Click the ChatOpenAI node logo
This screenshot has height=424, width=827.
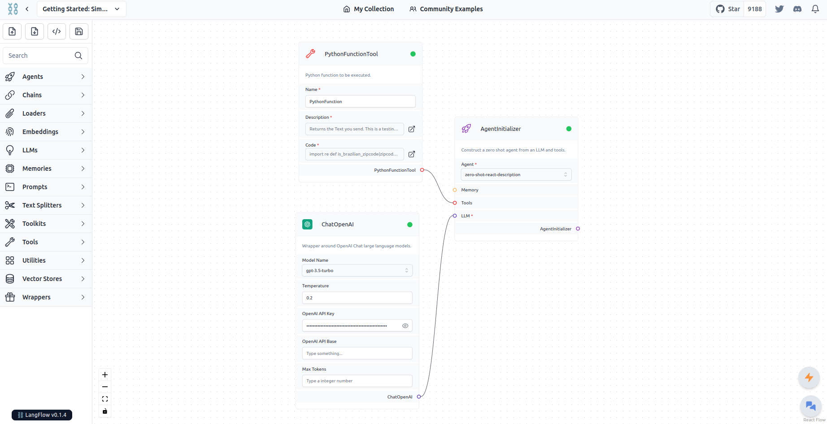click(x=307, y=225)
